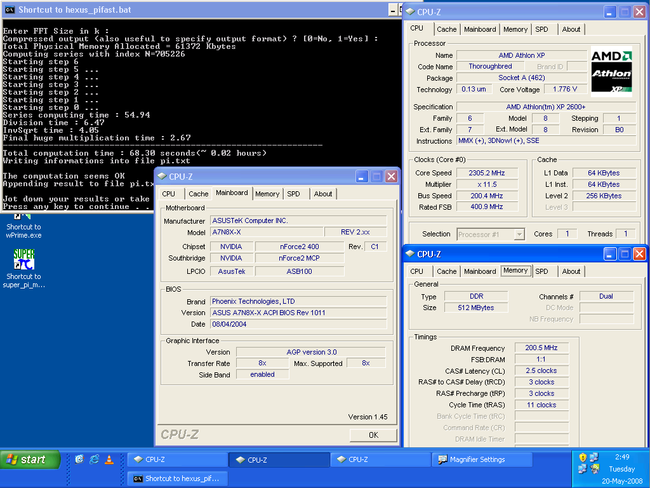Minimize the Mainboard CPU-Z window
Viewport: 650px width, 488px height.
[x=361, y=177]
